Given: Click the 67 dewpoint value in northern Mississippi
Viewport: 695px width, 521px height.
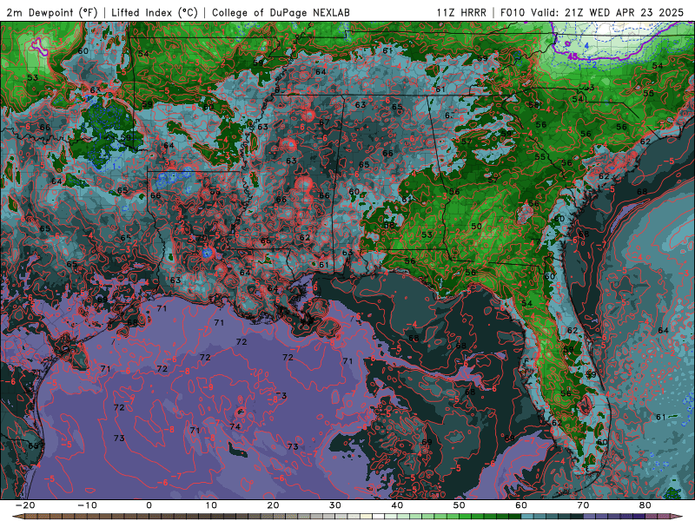Looking at the screenshot, I should [x=324, y=122].
